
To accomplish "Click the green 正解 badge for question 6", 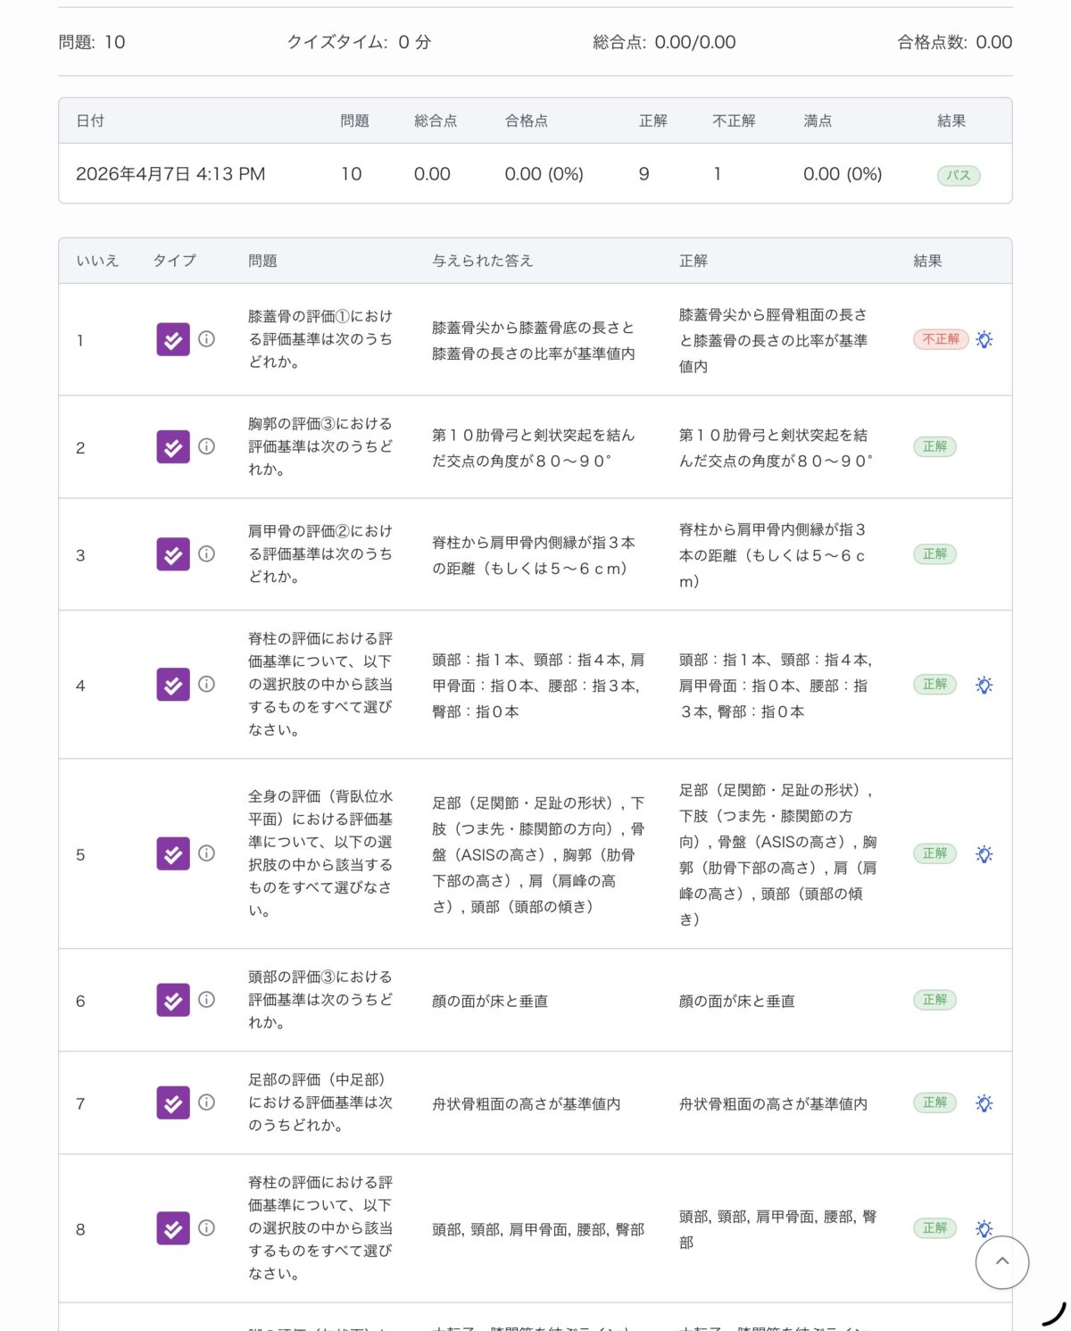I will coord(934,1000).
